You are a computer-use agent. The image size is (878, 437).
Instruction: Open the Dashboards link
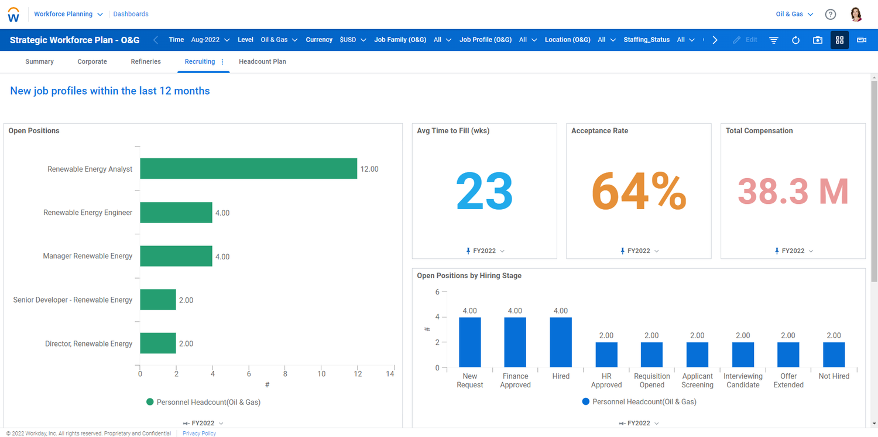pyautogui.click(x=131, y=14)
